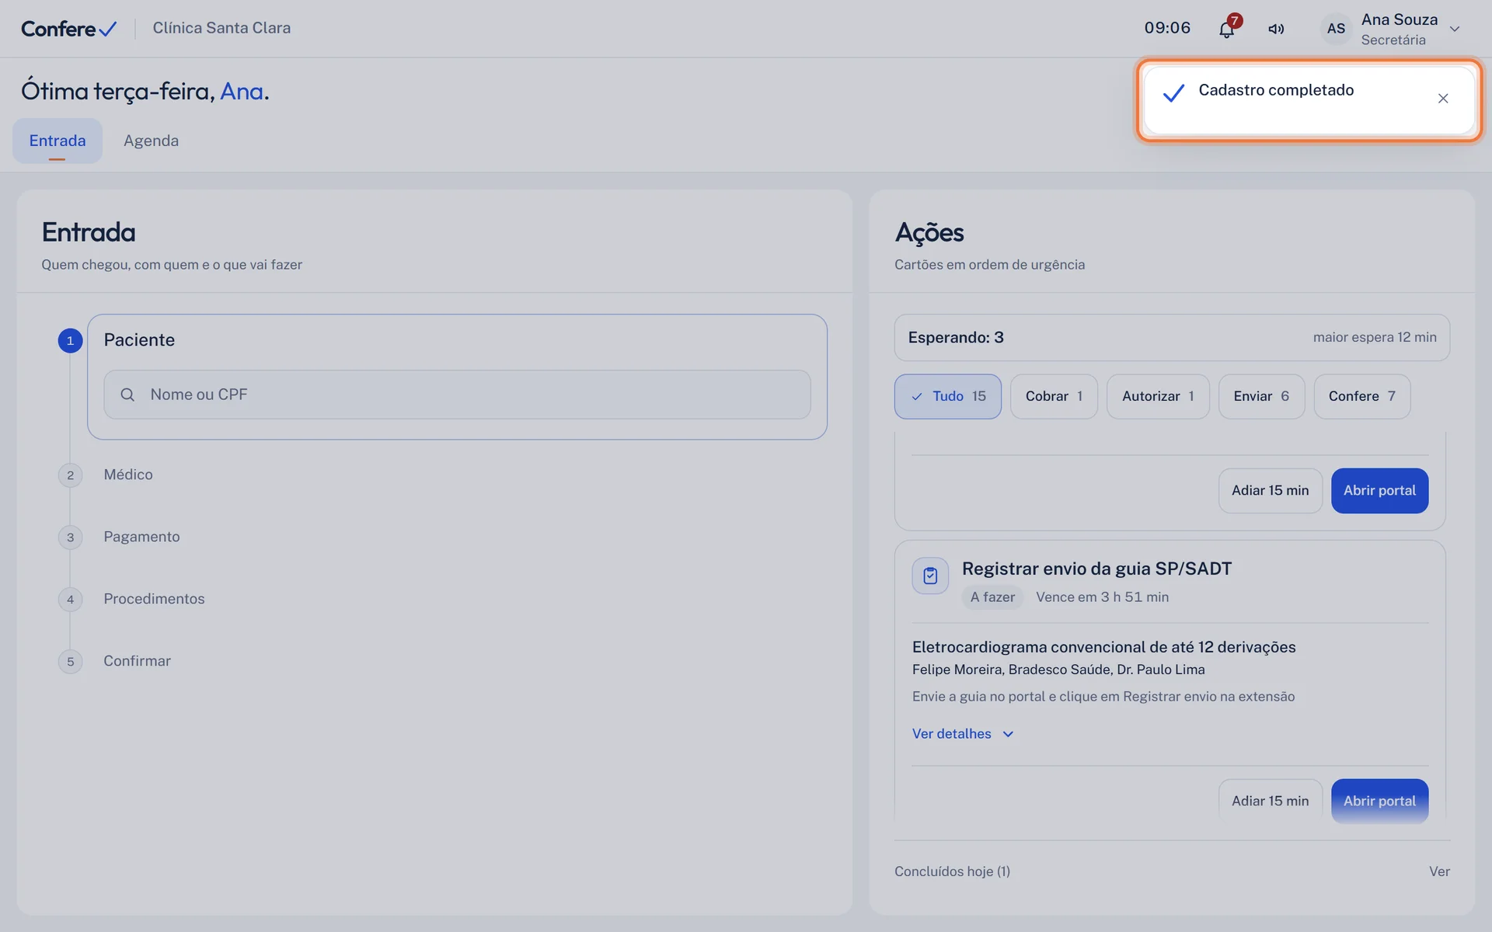This screenshot has height=932, width=1492.
Task: Click the Confere logo
Action: point(69,29)
